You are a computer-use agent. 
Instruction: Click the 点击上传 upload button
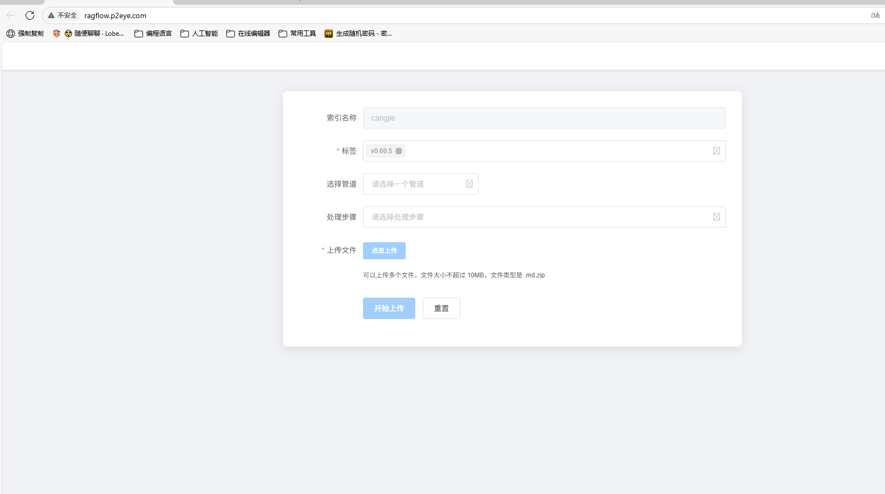click(384, 250)
